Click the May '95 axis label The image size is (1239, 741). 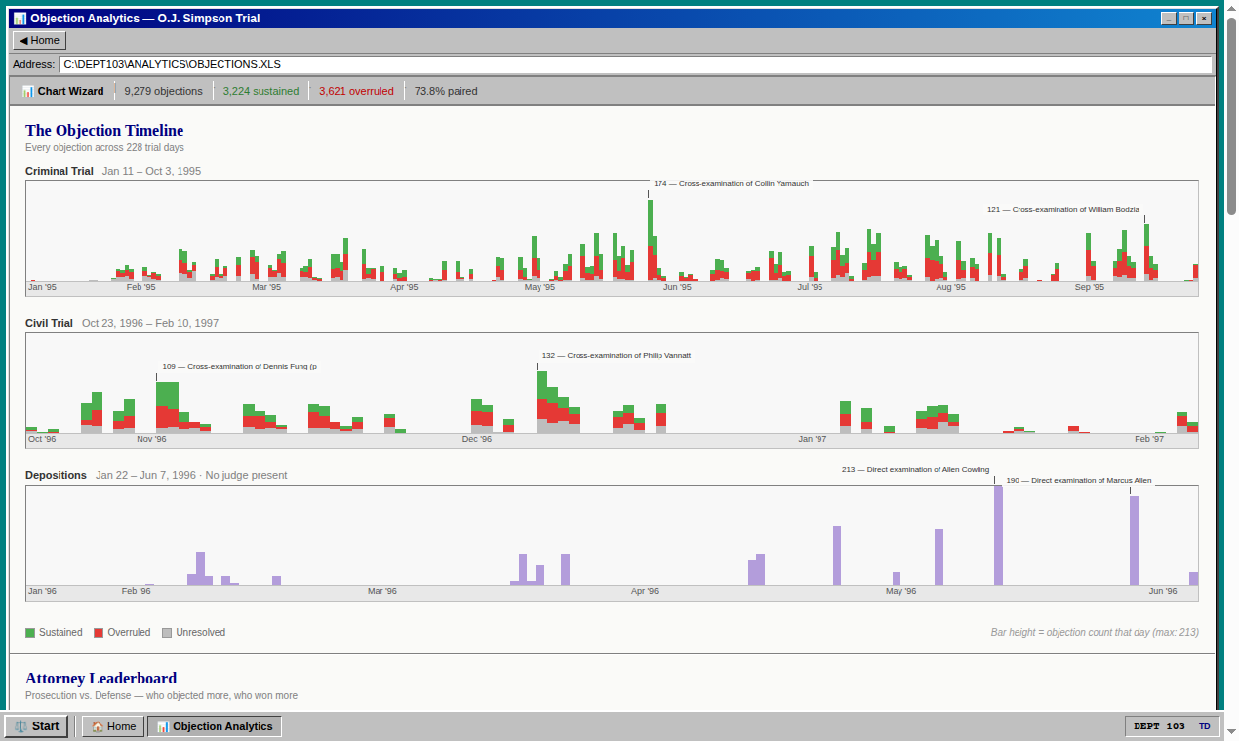point(540,287)
